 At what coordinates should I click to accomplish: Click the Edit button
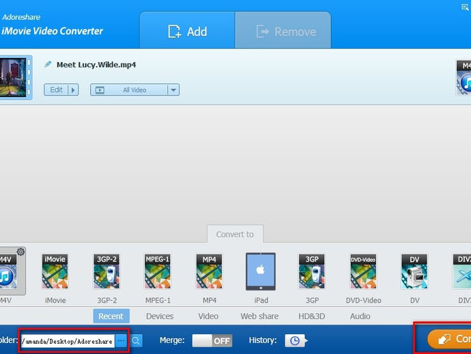[56, 90]
